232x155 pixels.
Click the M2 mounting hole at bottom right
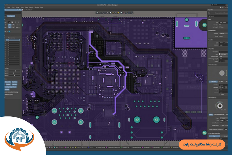click(204, 133)
